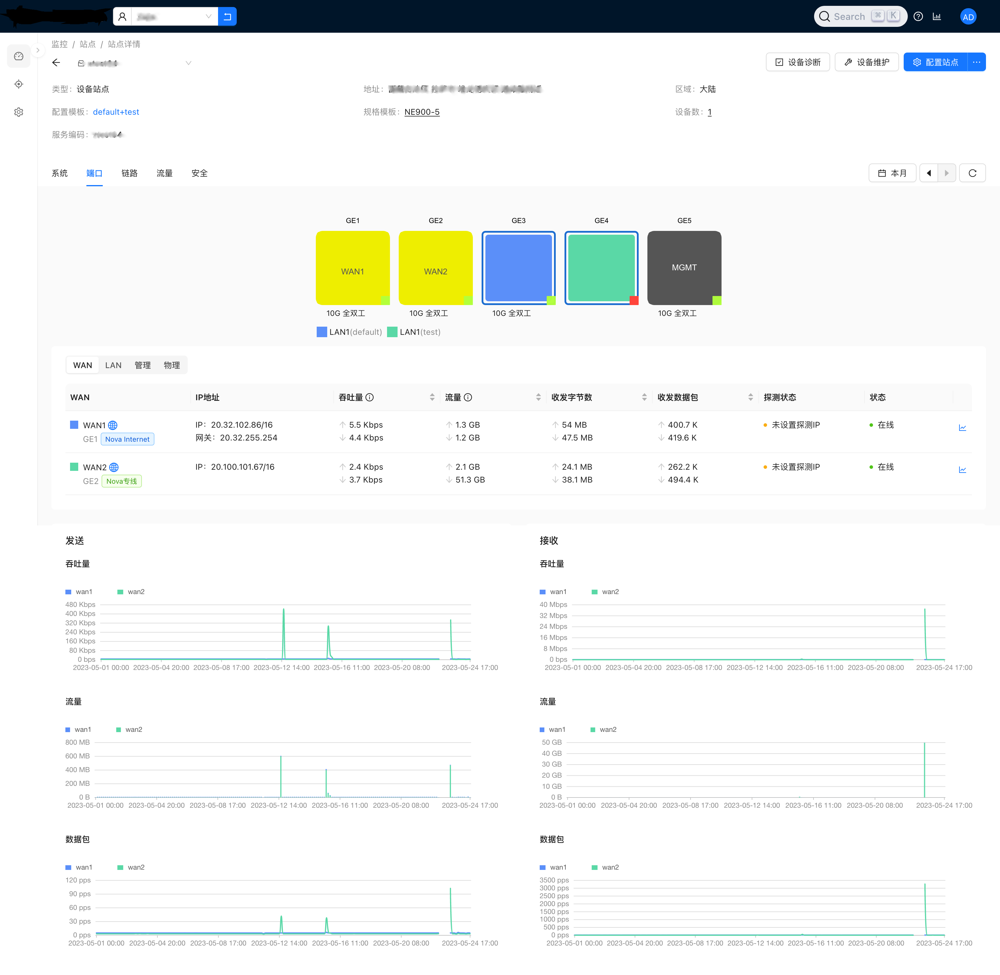The height and width of the screenshot is (975, 1000).
Task: Click the 设备诊断 button
Action: (798, 62)
